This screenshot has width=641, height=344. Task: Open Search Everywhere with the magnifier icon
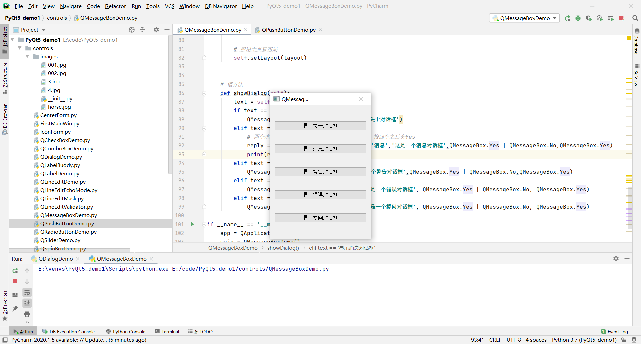click(x=635, y=18)
